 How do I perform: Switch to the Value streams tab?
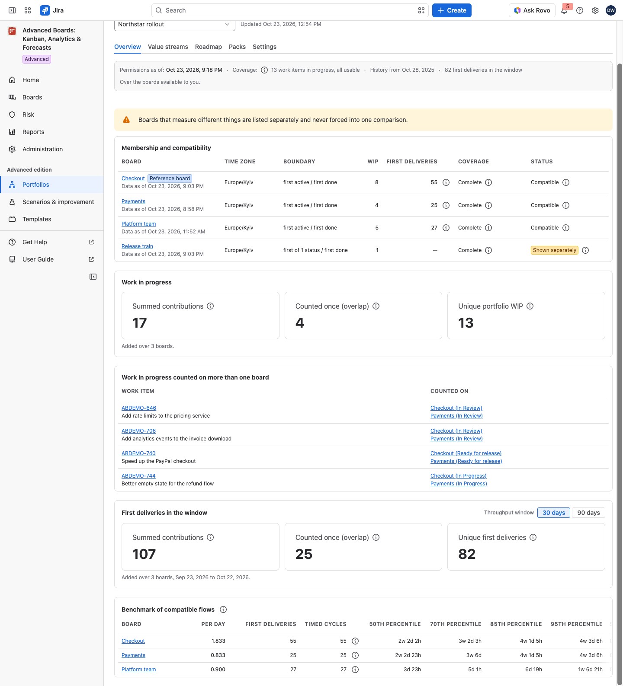coord(168,47)
